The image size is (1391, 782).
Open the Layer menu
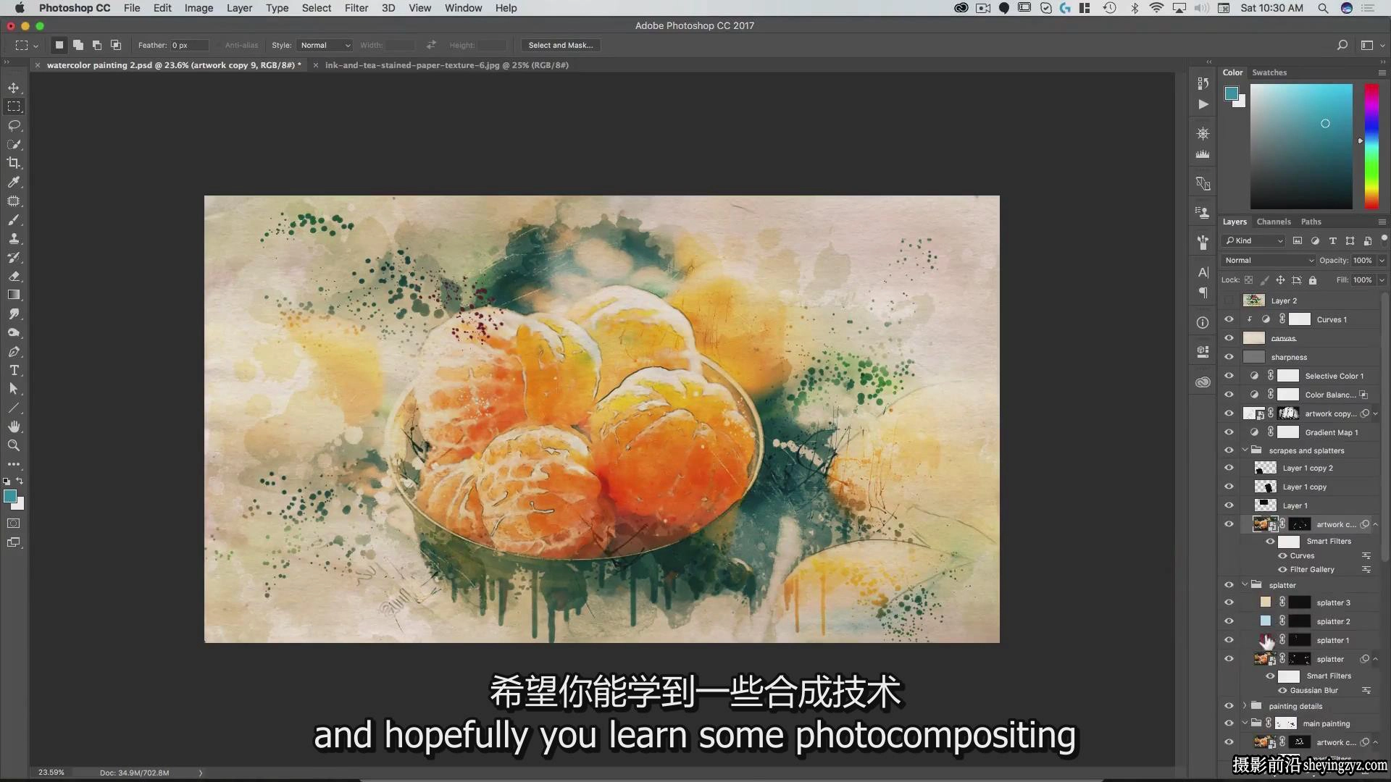[x=239, y=8]
